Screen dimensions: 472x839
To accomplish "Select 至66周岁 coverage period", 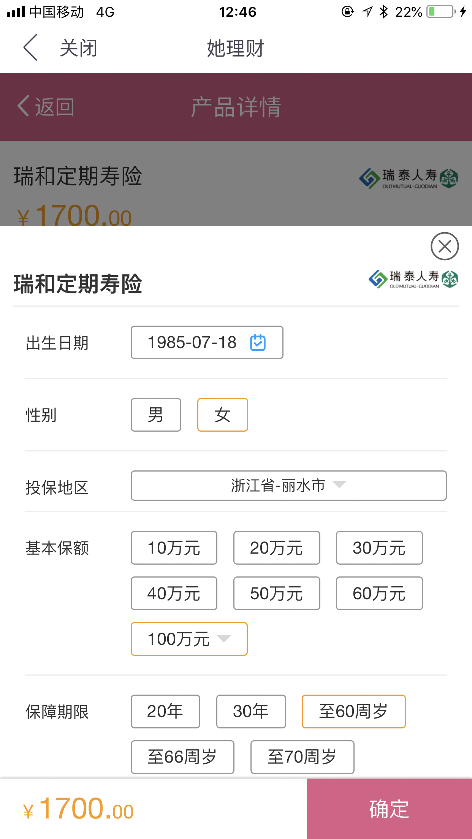I will pyautogui.click(x=182, y=757).
